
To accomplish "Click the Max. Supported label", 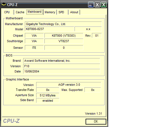I will coord(72,90).
